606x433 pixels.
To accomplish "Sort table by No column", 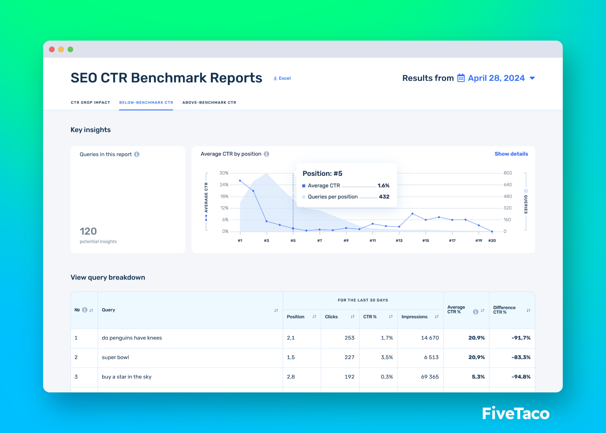I will [91, 310].
